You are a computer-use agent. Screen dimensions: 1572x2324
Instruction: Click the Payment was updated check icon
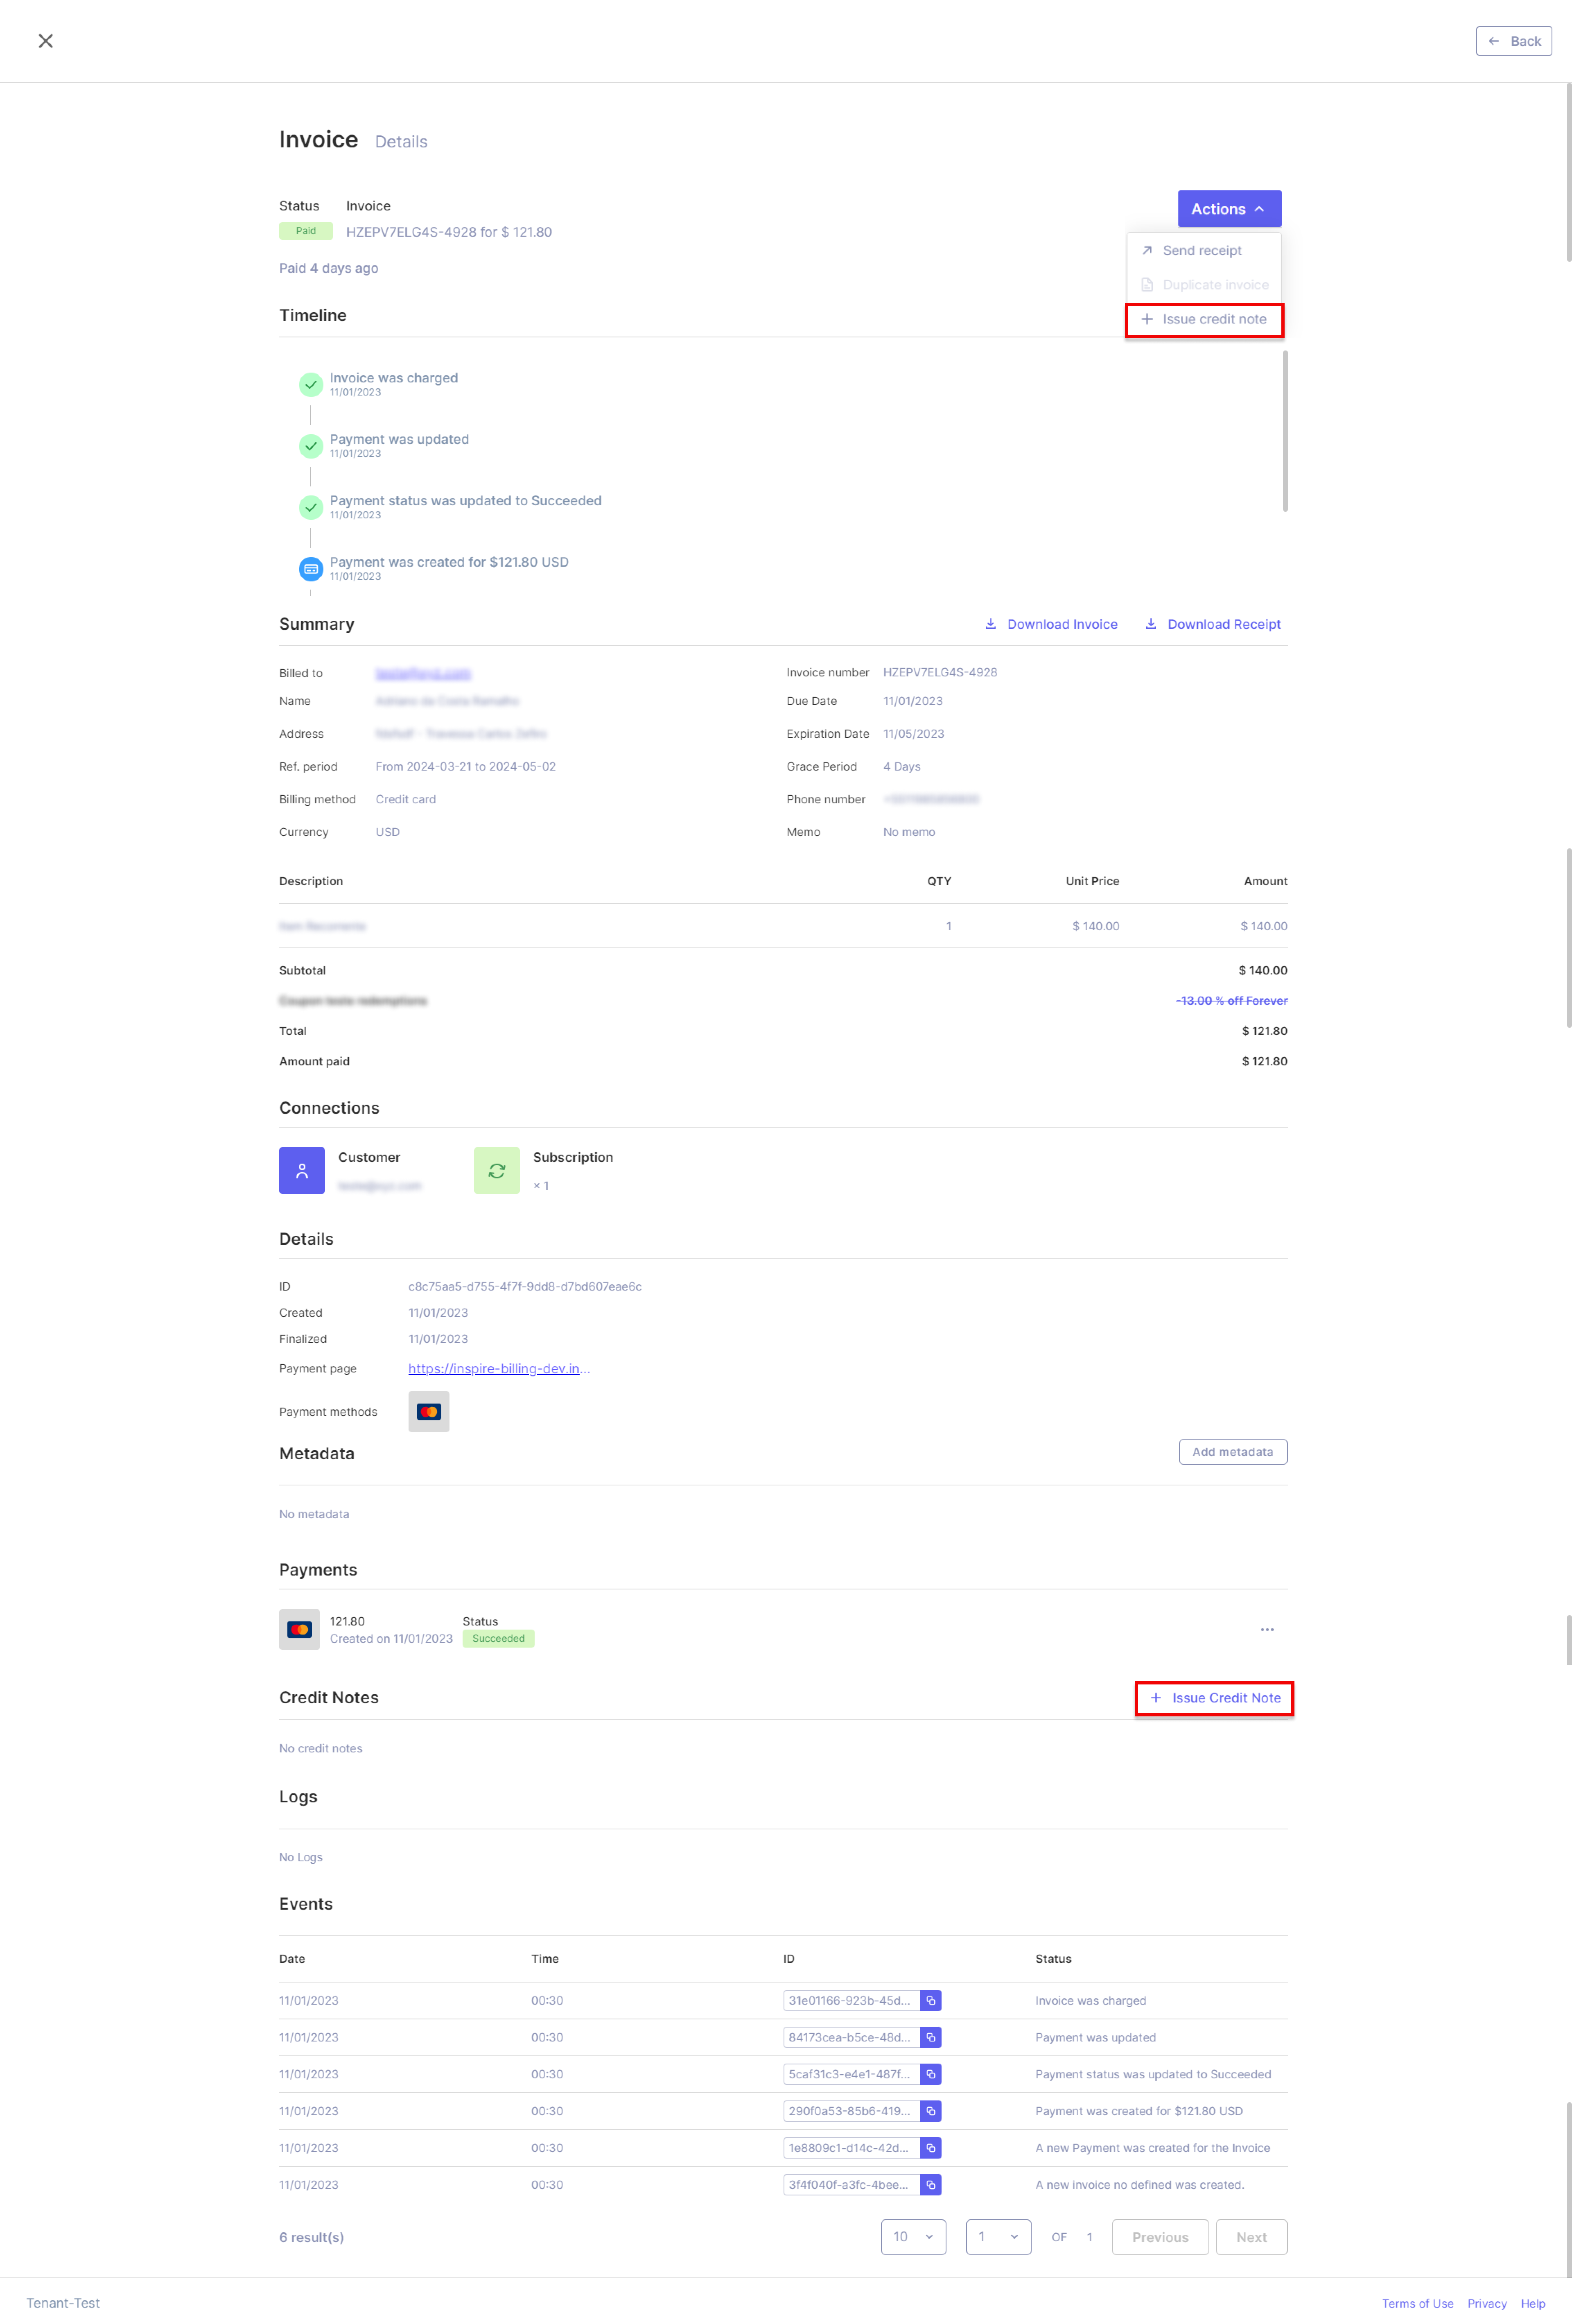[311, 446]
